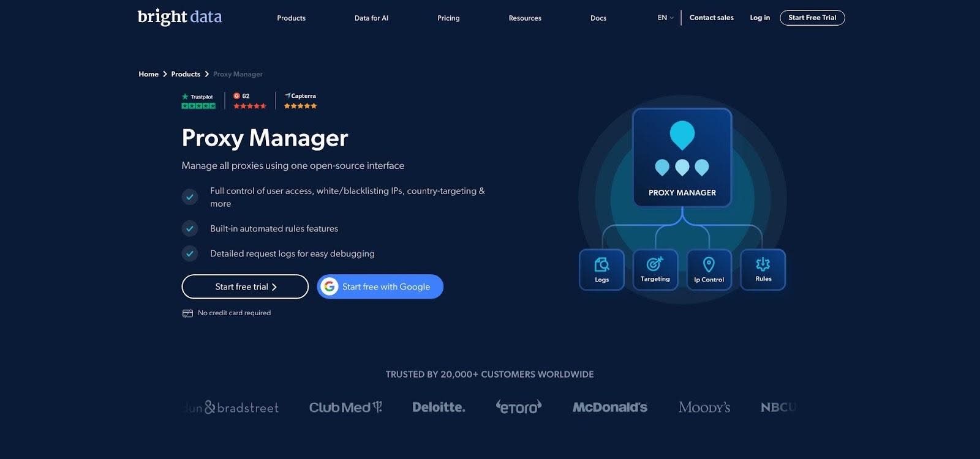The image size is (980, 459).
Task: Open the Products menu
Action: (x=291, y=18)
